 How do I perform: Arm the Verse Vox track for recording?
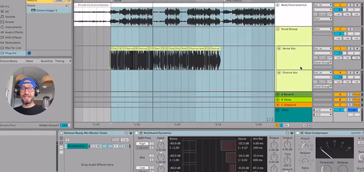[x=357, y=48]
